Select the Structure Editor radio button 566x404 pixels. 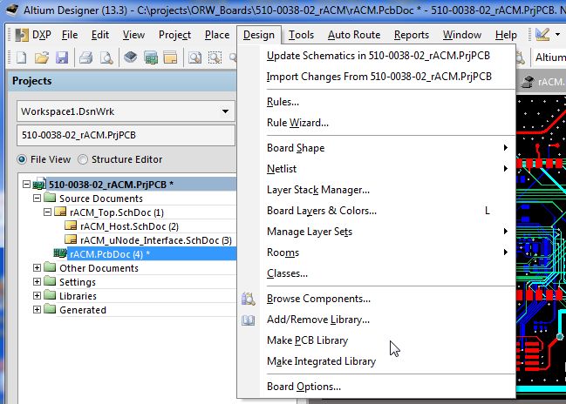pyautogui.click(x=83, y=159)
